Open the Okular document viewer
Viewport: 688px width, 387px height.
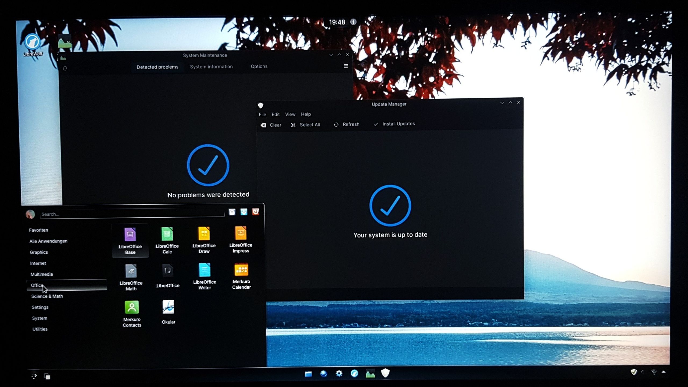[x=169, y=312]
